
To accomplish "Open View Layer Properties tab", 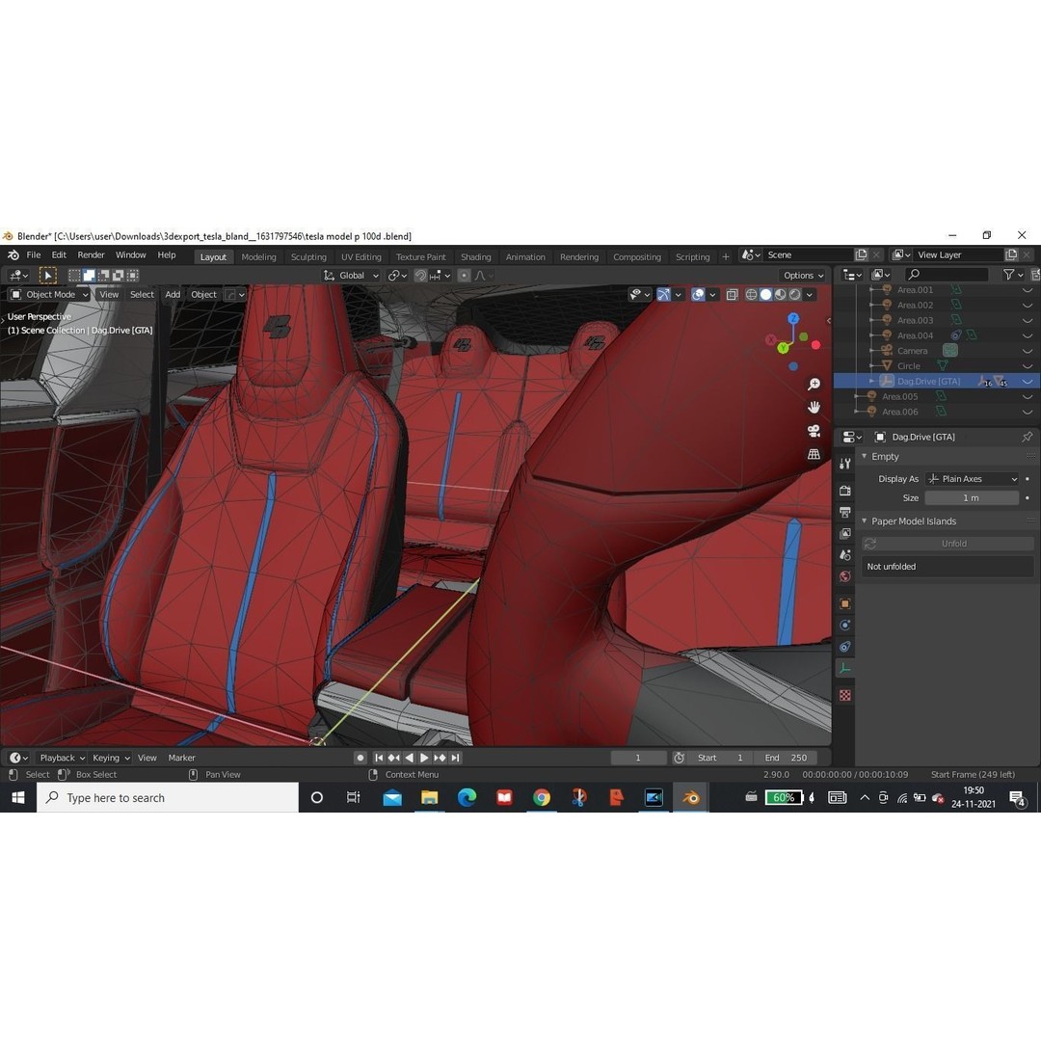I will click(x=845, y=533).
